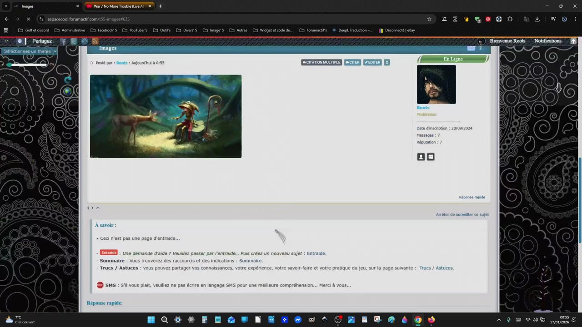
Task: Open Forumactif's bookmark folder
Action: 313,30
